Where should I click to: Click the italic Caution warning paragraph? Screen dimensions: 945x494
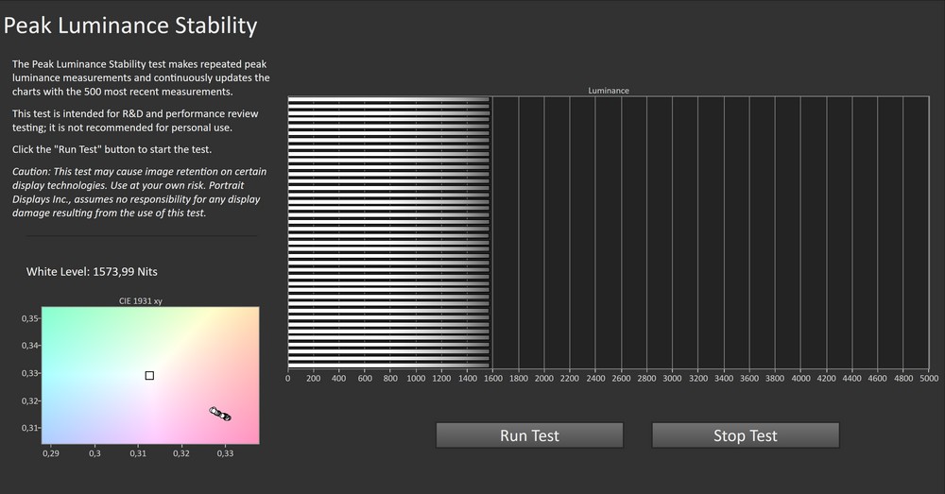tap(139, 192)
